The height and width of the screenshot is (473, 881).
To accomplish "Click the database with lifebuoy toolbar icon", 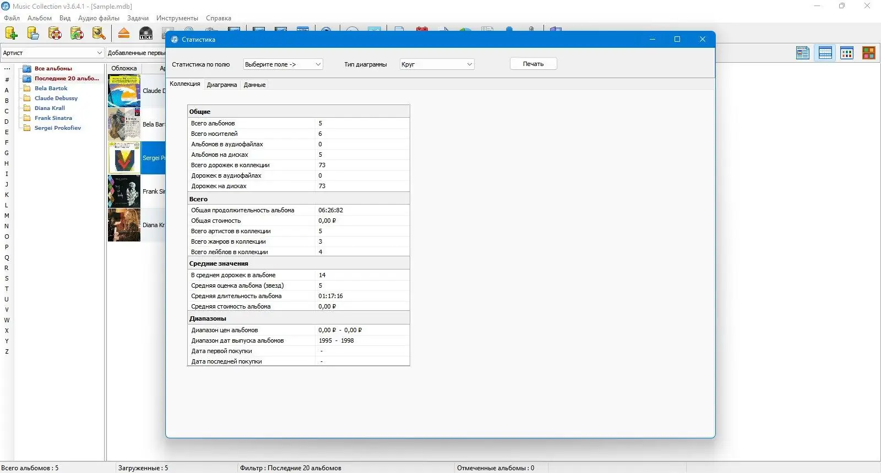I will tap(55, 33).
